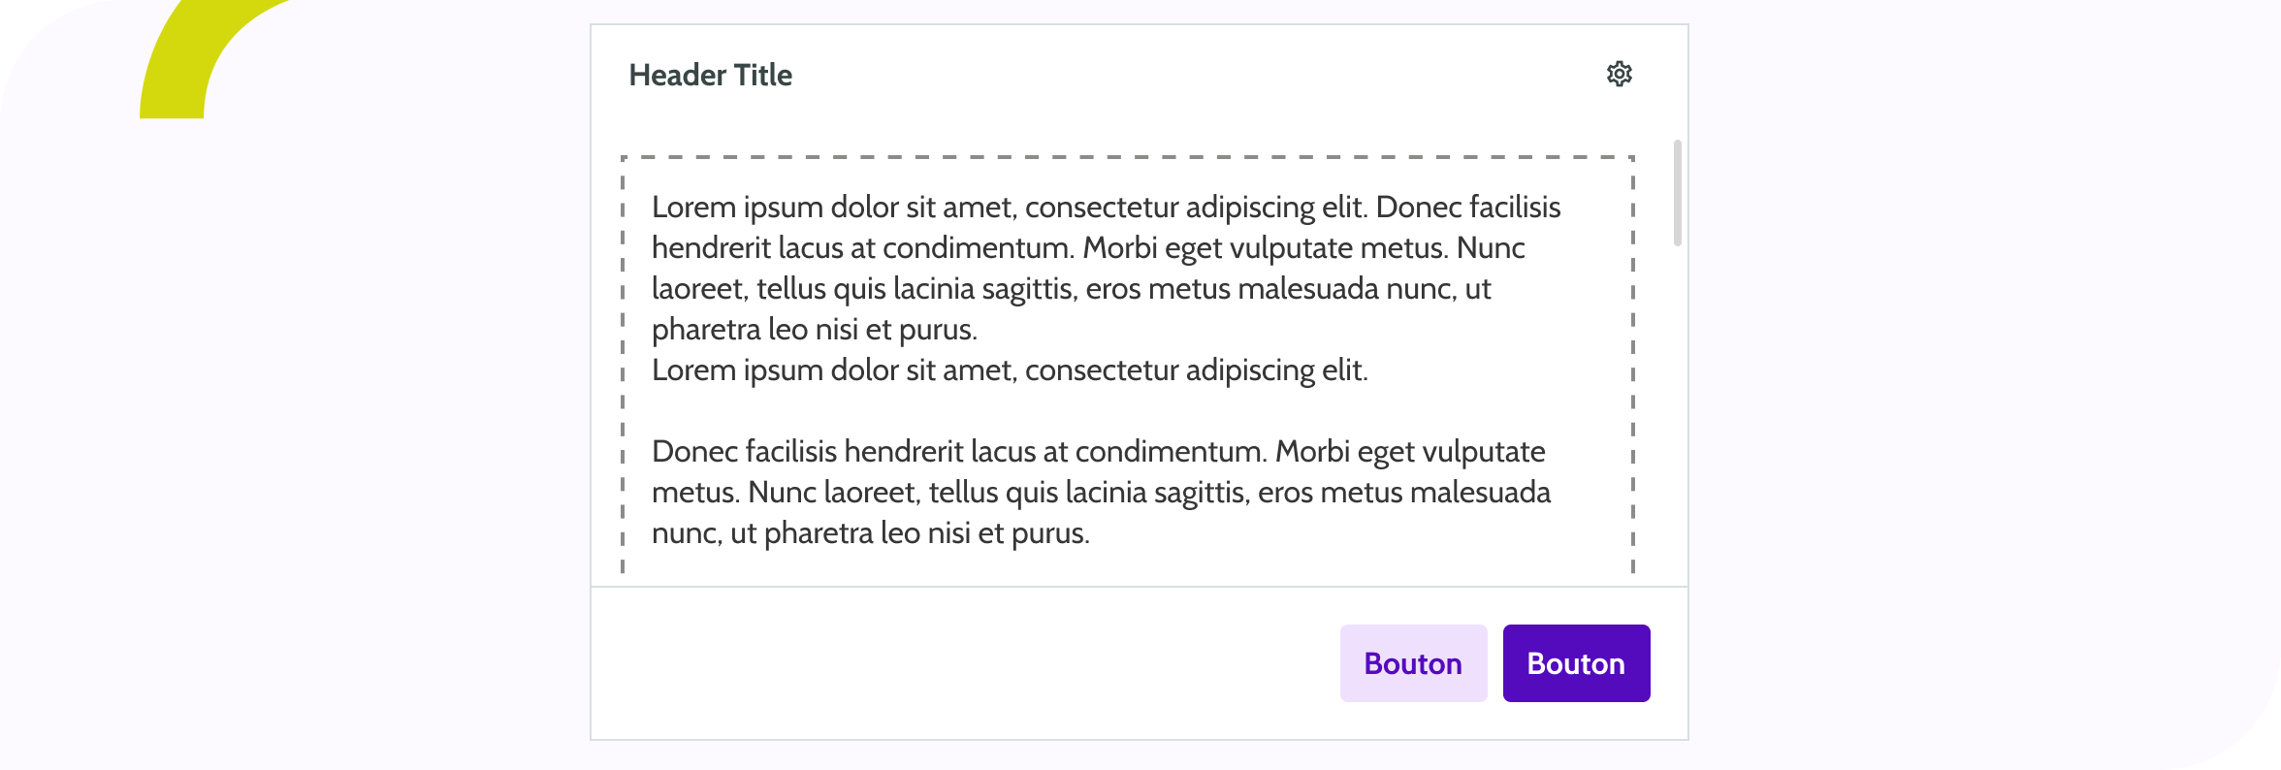Click the line starting 'Donec facilisis hendrerit lacus'
Image resolution: width=2281 pixels, height=770 pixels.
(1098, 452)
